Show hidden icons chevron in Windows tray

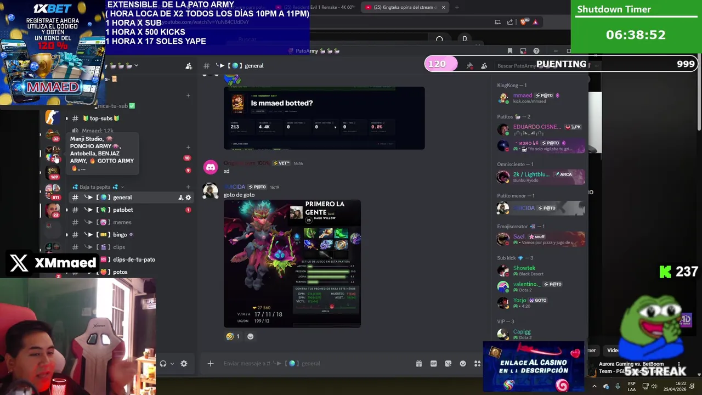[x=595, y=386]
